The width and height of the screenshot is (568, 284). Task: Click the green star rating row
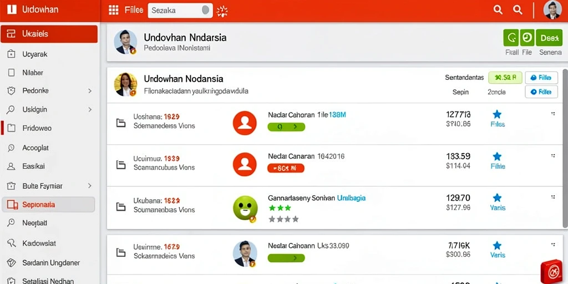tap(280, 208)
